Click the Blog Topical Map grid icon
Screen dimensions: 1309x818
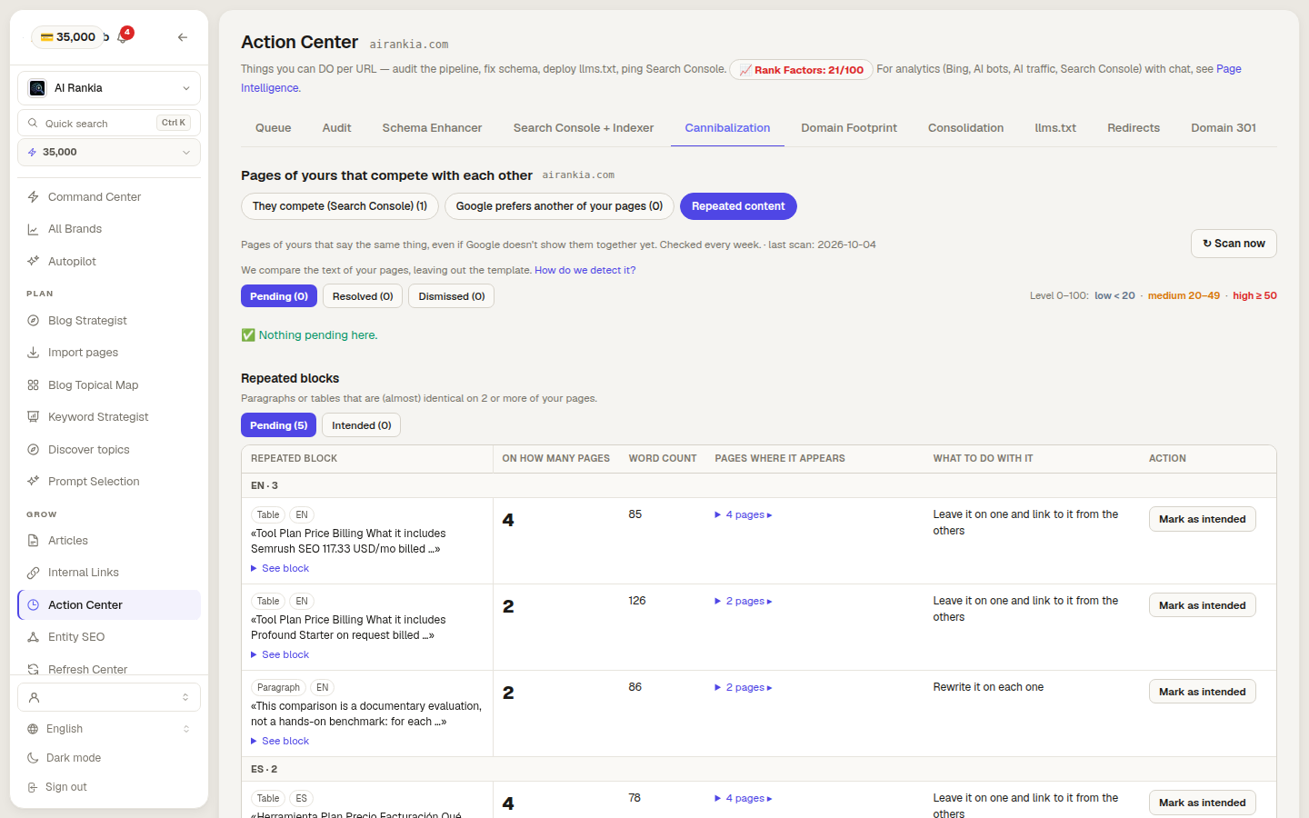pyautogui.click(x=33, y=385)
